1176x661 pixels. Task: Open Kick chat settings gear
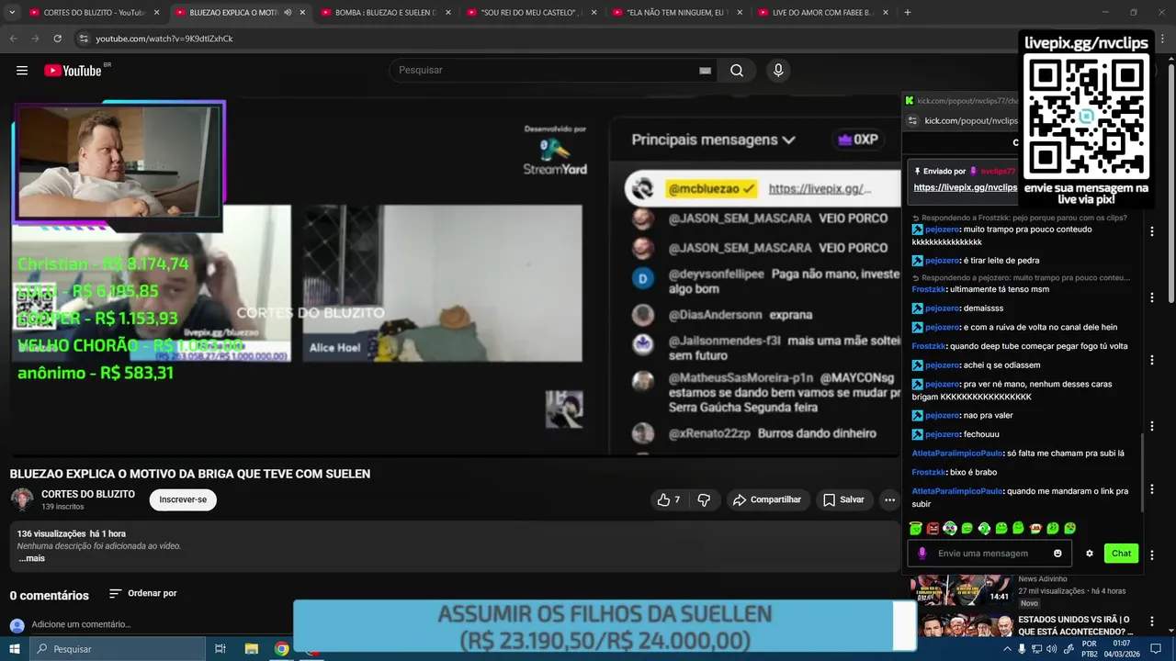tap(1090, 554)
